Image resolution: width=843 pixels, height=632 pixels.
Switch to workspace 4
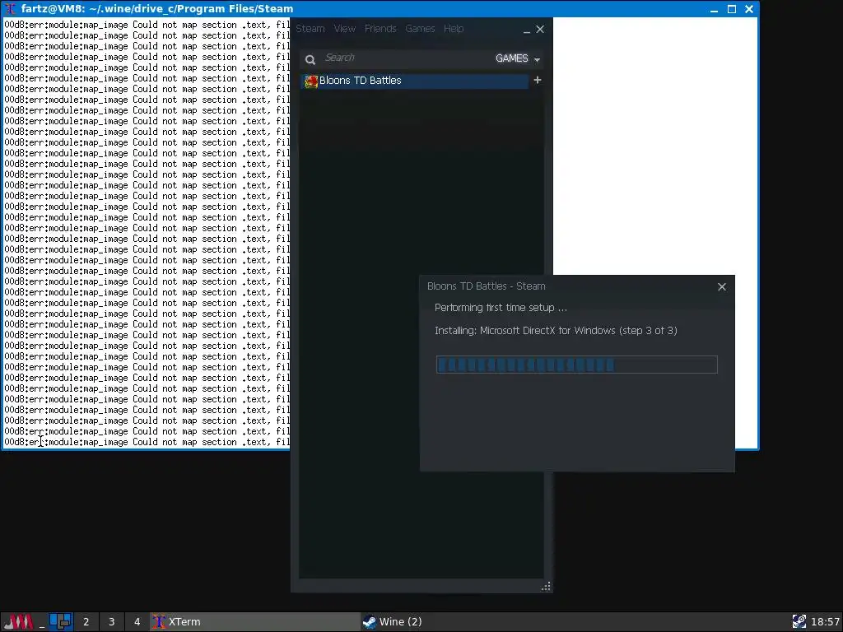[x=137, y=622]
